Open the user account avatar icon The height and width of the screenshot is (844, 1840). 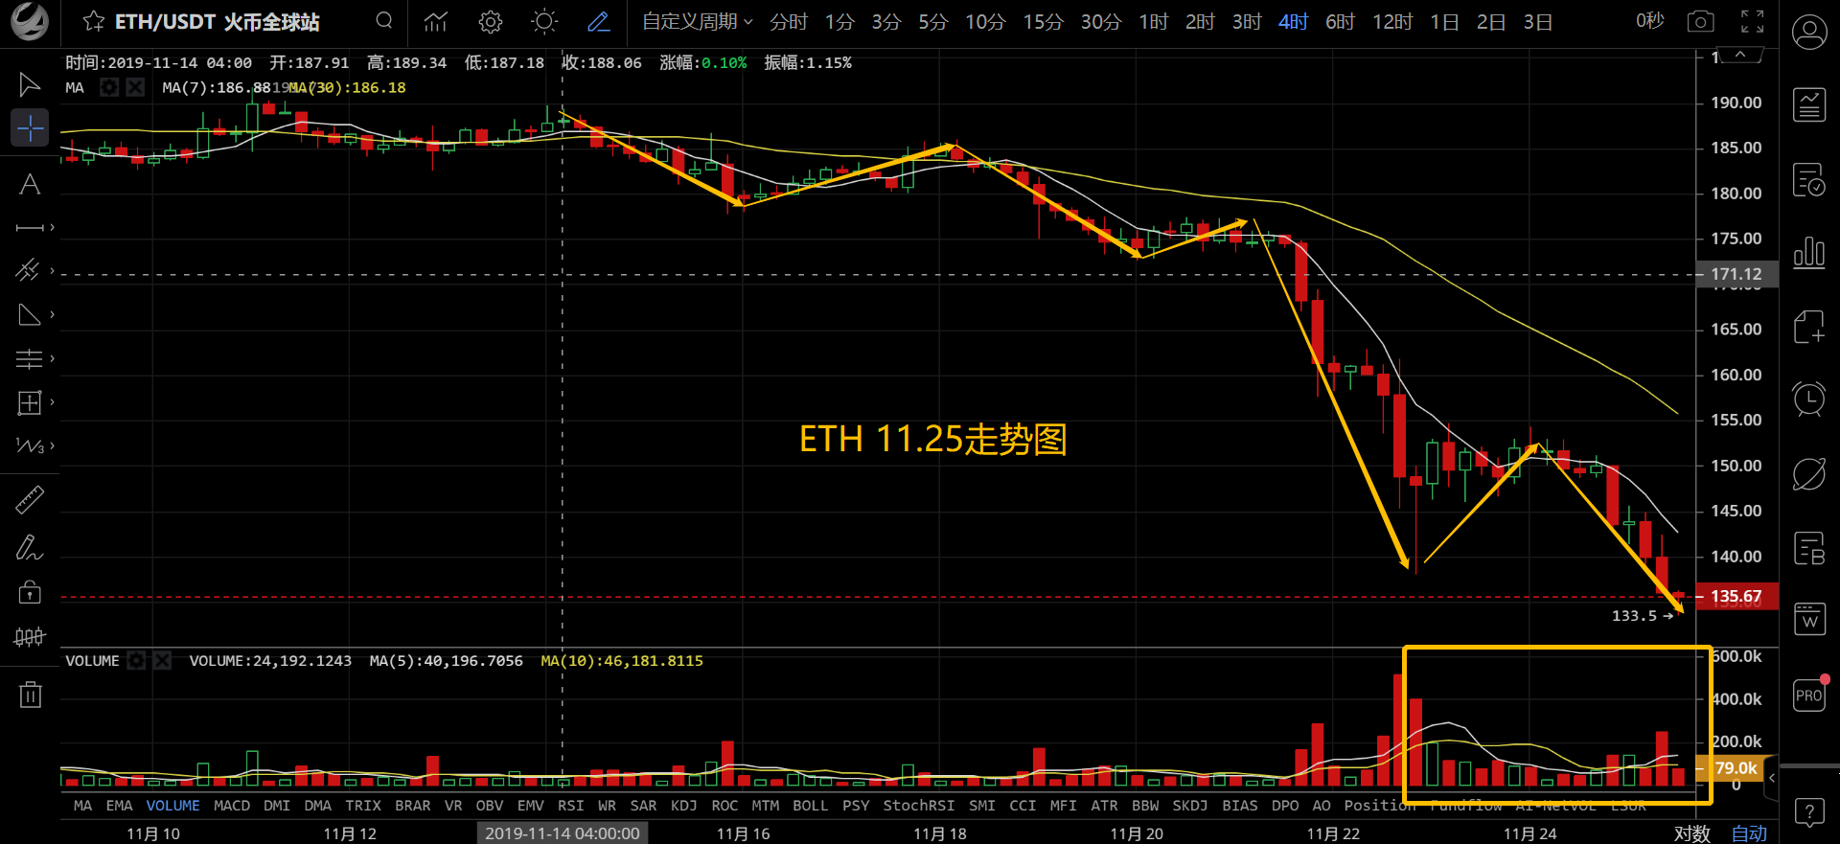(1809, 34)
